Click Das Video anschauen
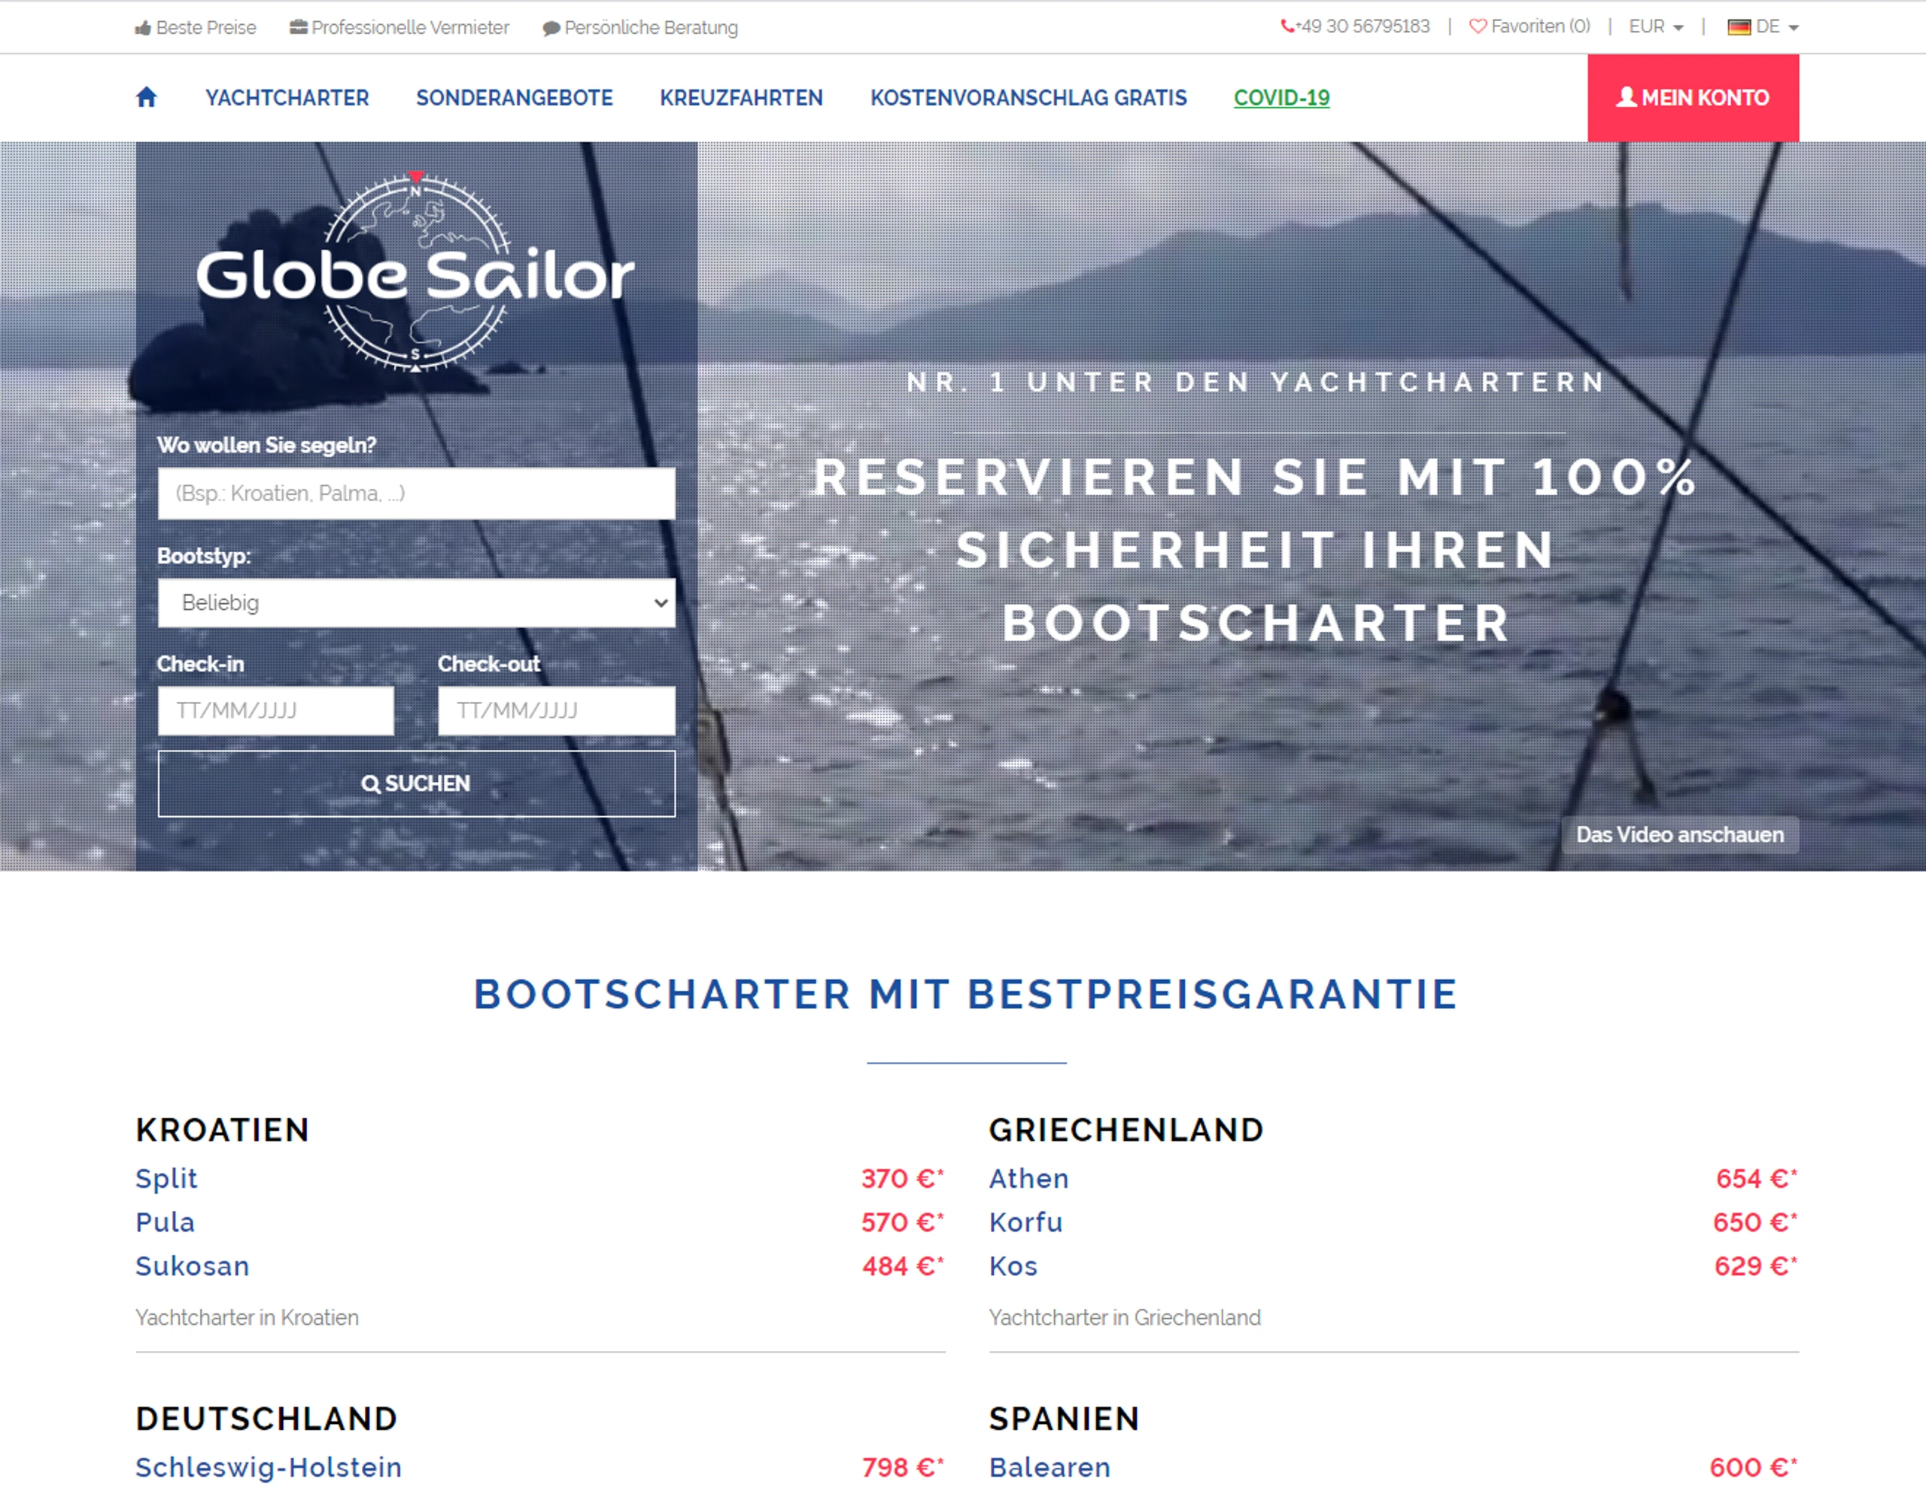The image size is (1926, 1497). [x=1679, y=834]
